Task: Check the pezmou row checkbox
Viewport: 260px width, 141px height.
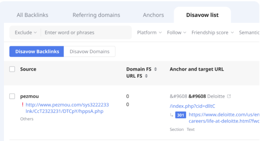Action: [12, 96]
